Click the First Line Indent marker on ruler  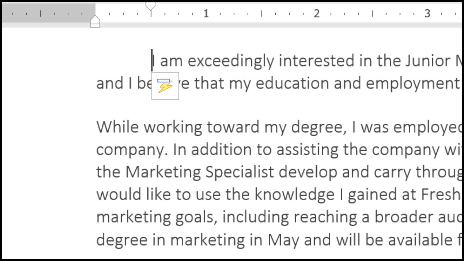151,6
